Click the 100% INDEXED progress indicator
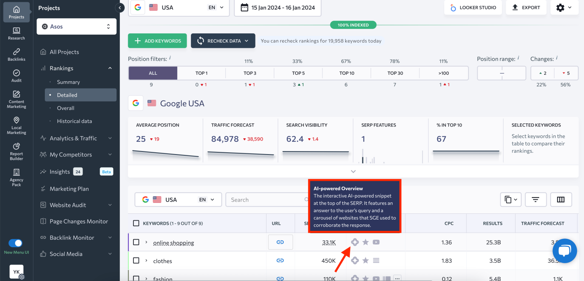The width and height of the screenshot is (584, 281). point(353,24)
